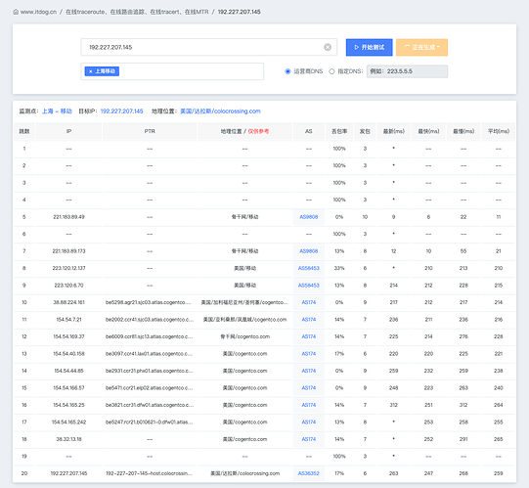Click IP 221.183.89.173 in hop 7
Screen dimensions: 529x488
(x=68, y=251)
